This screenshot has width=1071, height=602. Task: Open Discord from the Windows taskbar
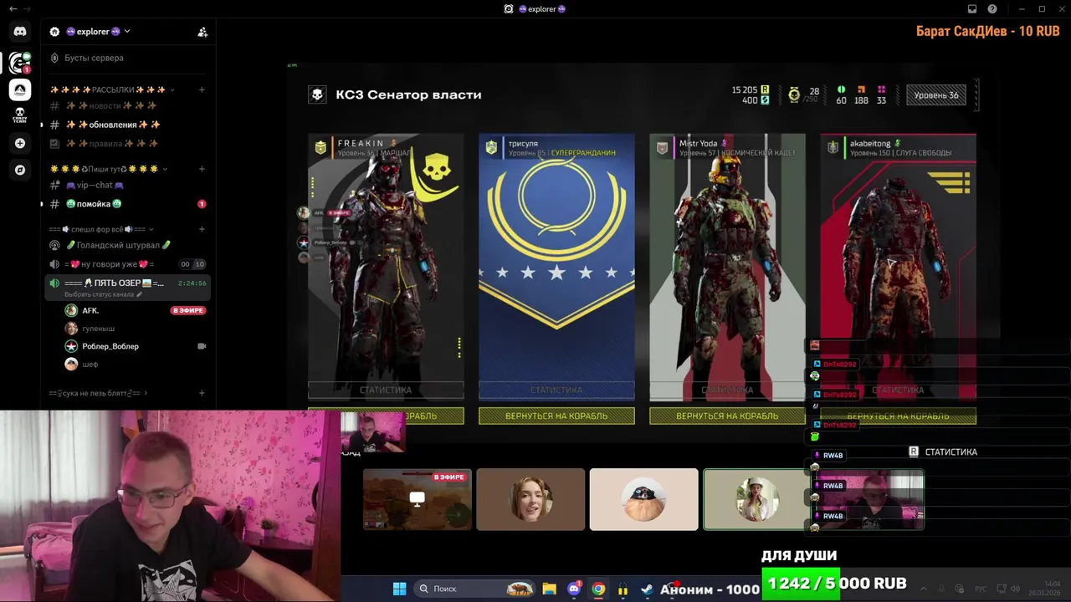click(574, 589)
